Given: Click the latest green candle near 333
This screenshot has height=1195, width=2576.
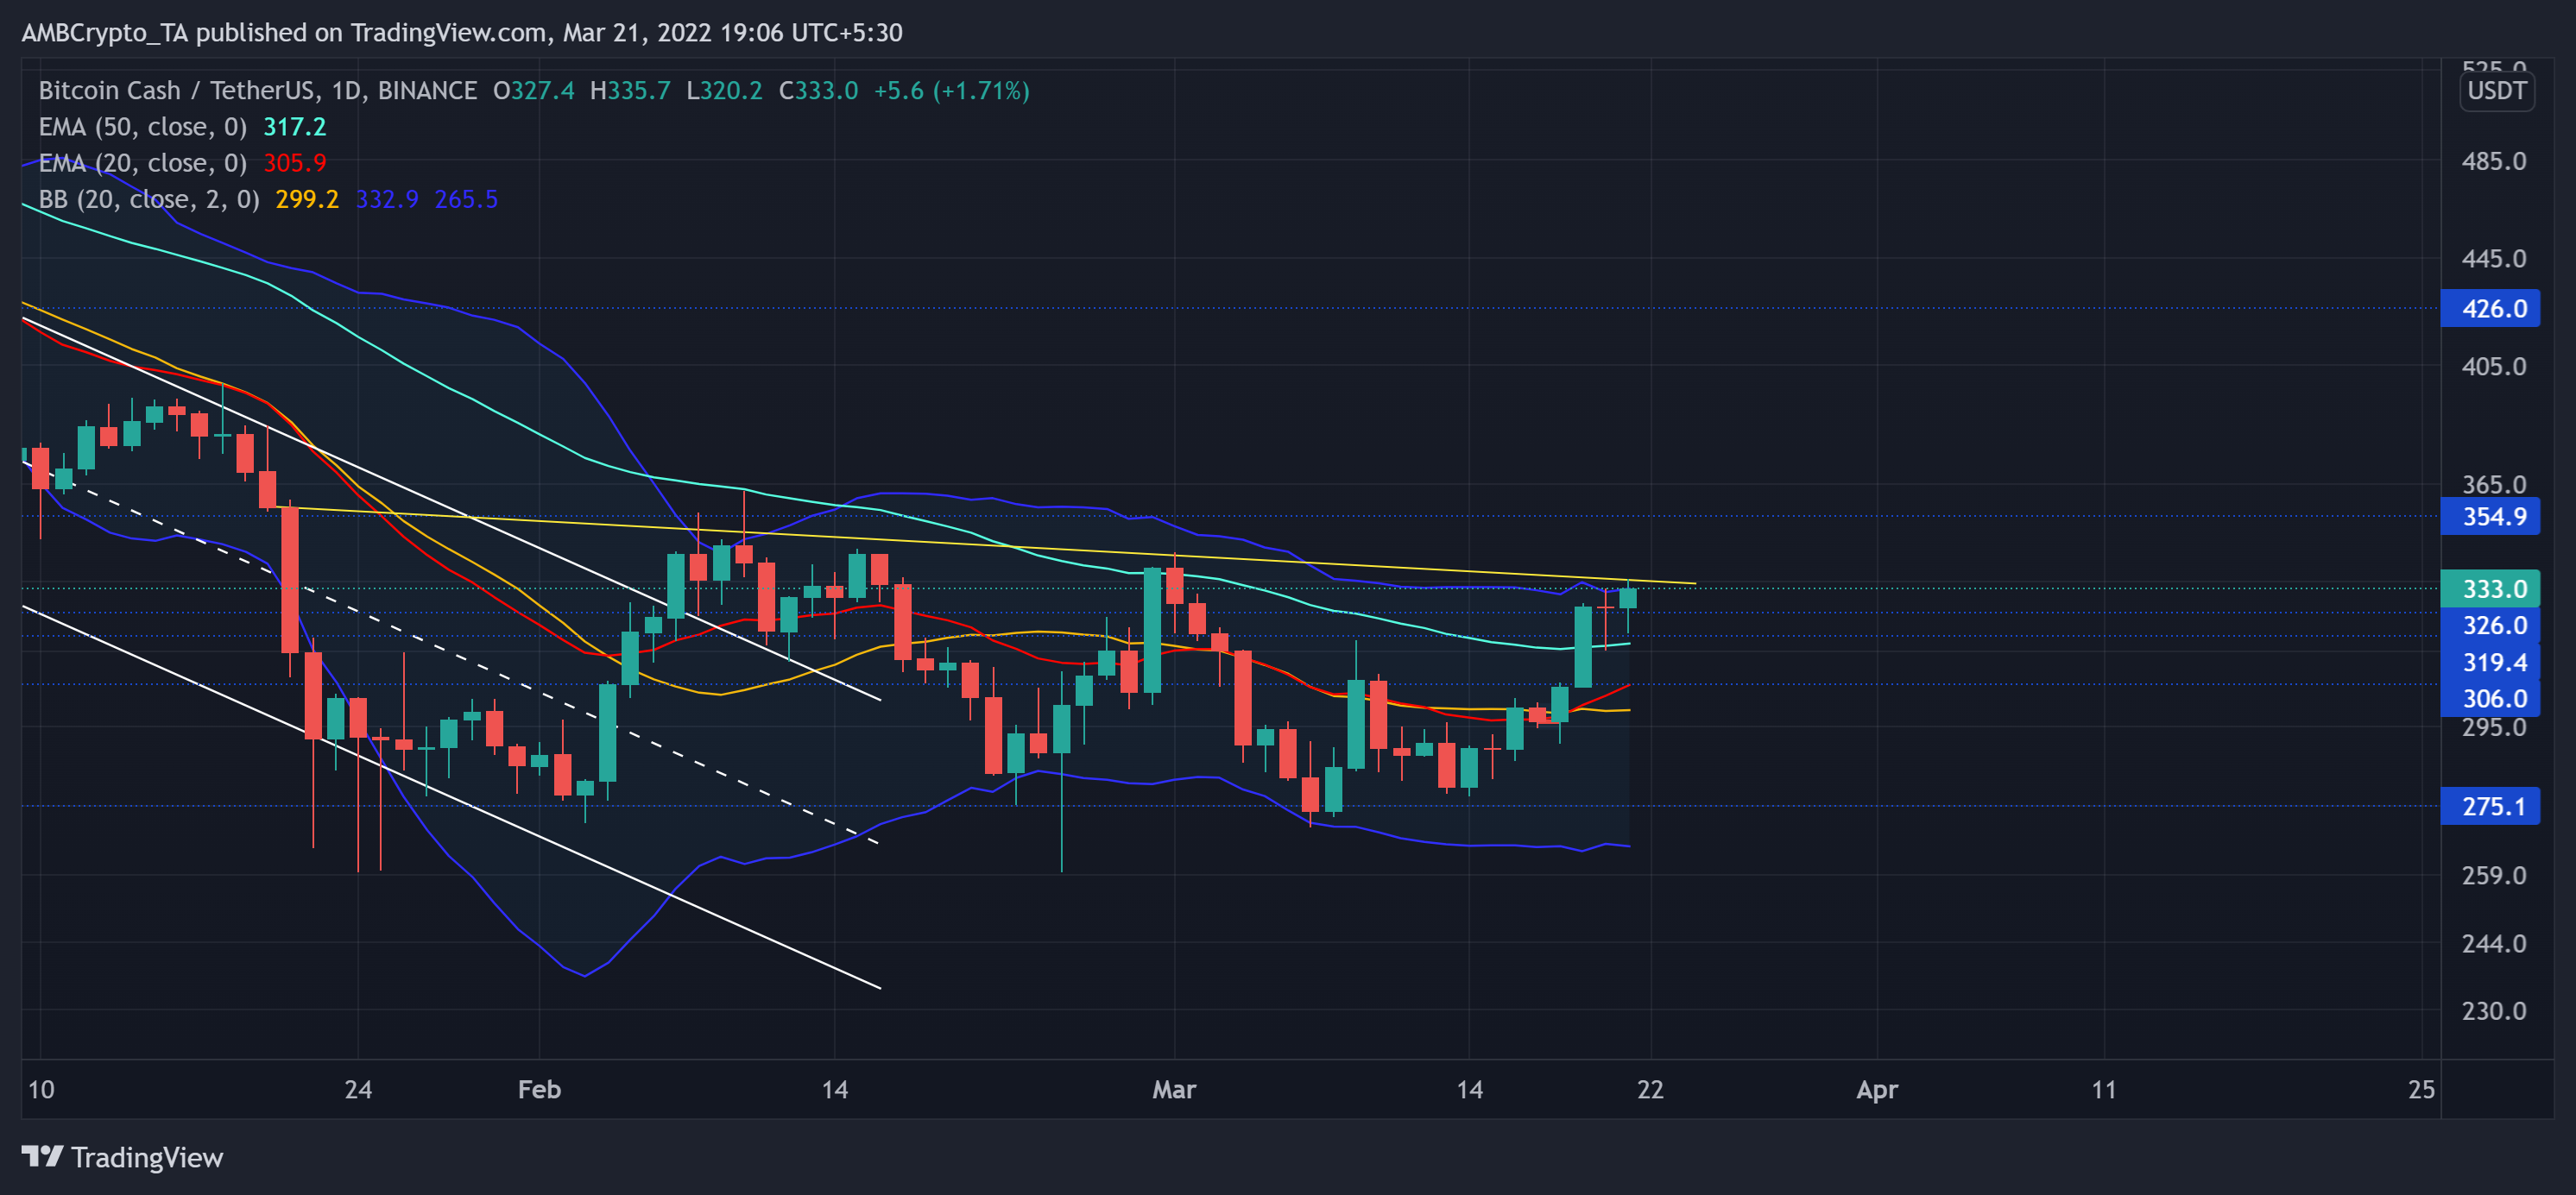Looking at the screenshot, I should coord(1628,599).
